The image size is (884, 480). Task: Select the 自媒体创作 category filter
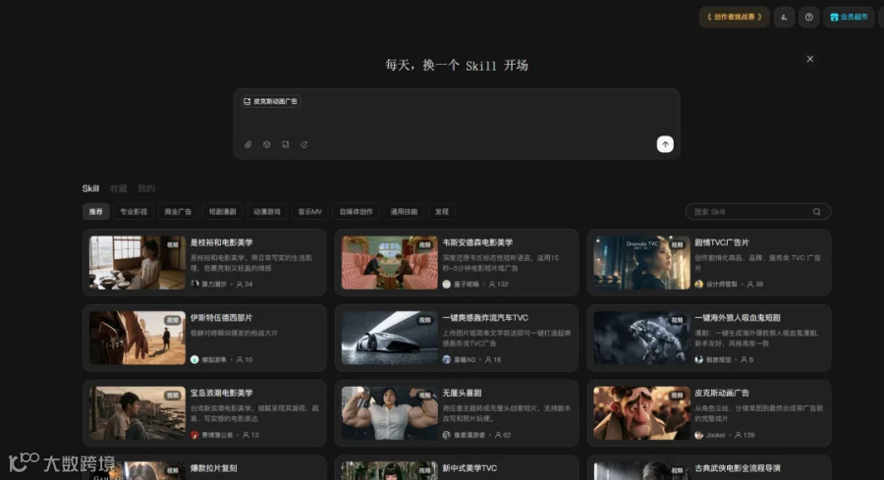[x=357, y=212]
